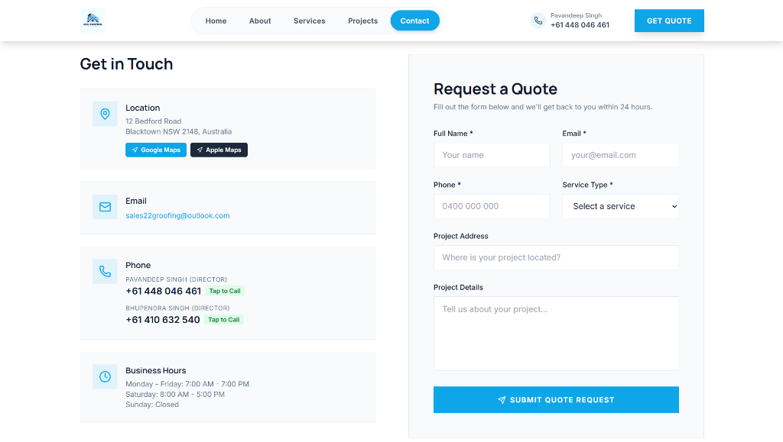Click Tap to Call beside +61 448 046 461
Screen dimensions: 783x442
tap(225, 291)
